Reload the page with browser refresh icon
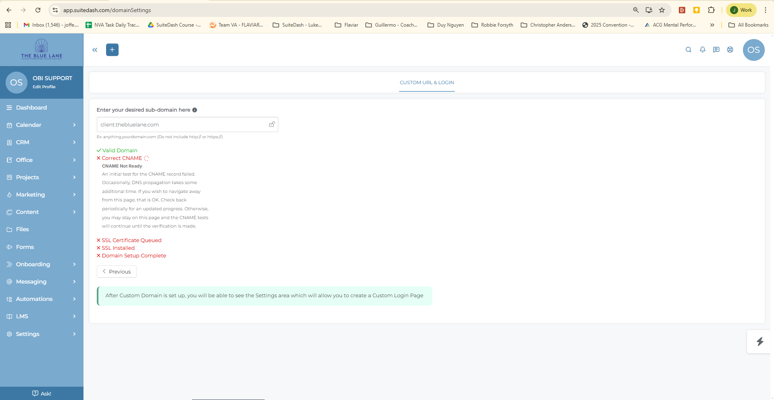Image resolution: width=774 pixels, height=400 pixels. (38, 10)
